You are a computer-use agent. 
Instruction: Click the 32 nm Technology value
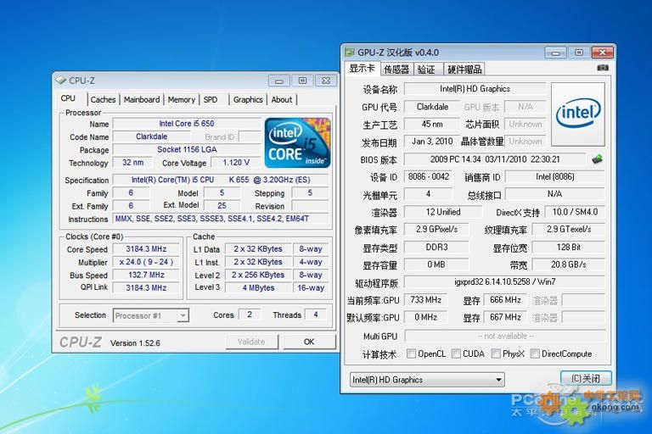[x=132, y=163]
